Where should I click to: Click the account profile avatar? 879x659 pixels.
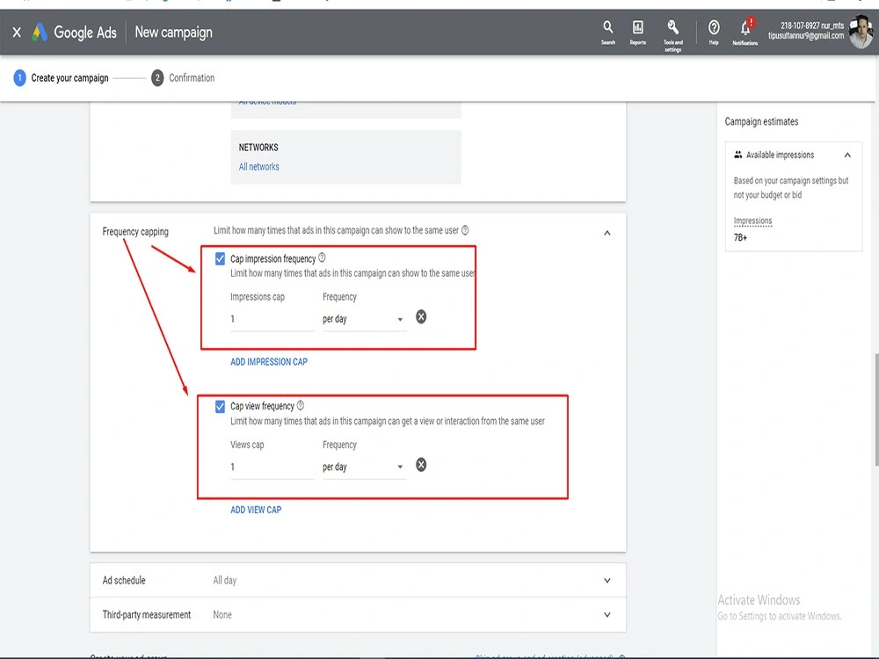pyautogui.click(x=860, y=33)
